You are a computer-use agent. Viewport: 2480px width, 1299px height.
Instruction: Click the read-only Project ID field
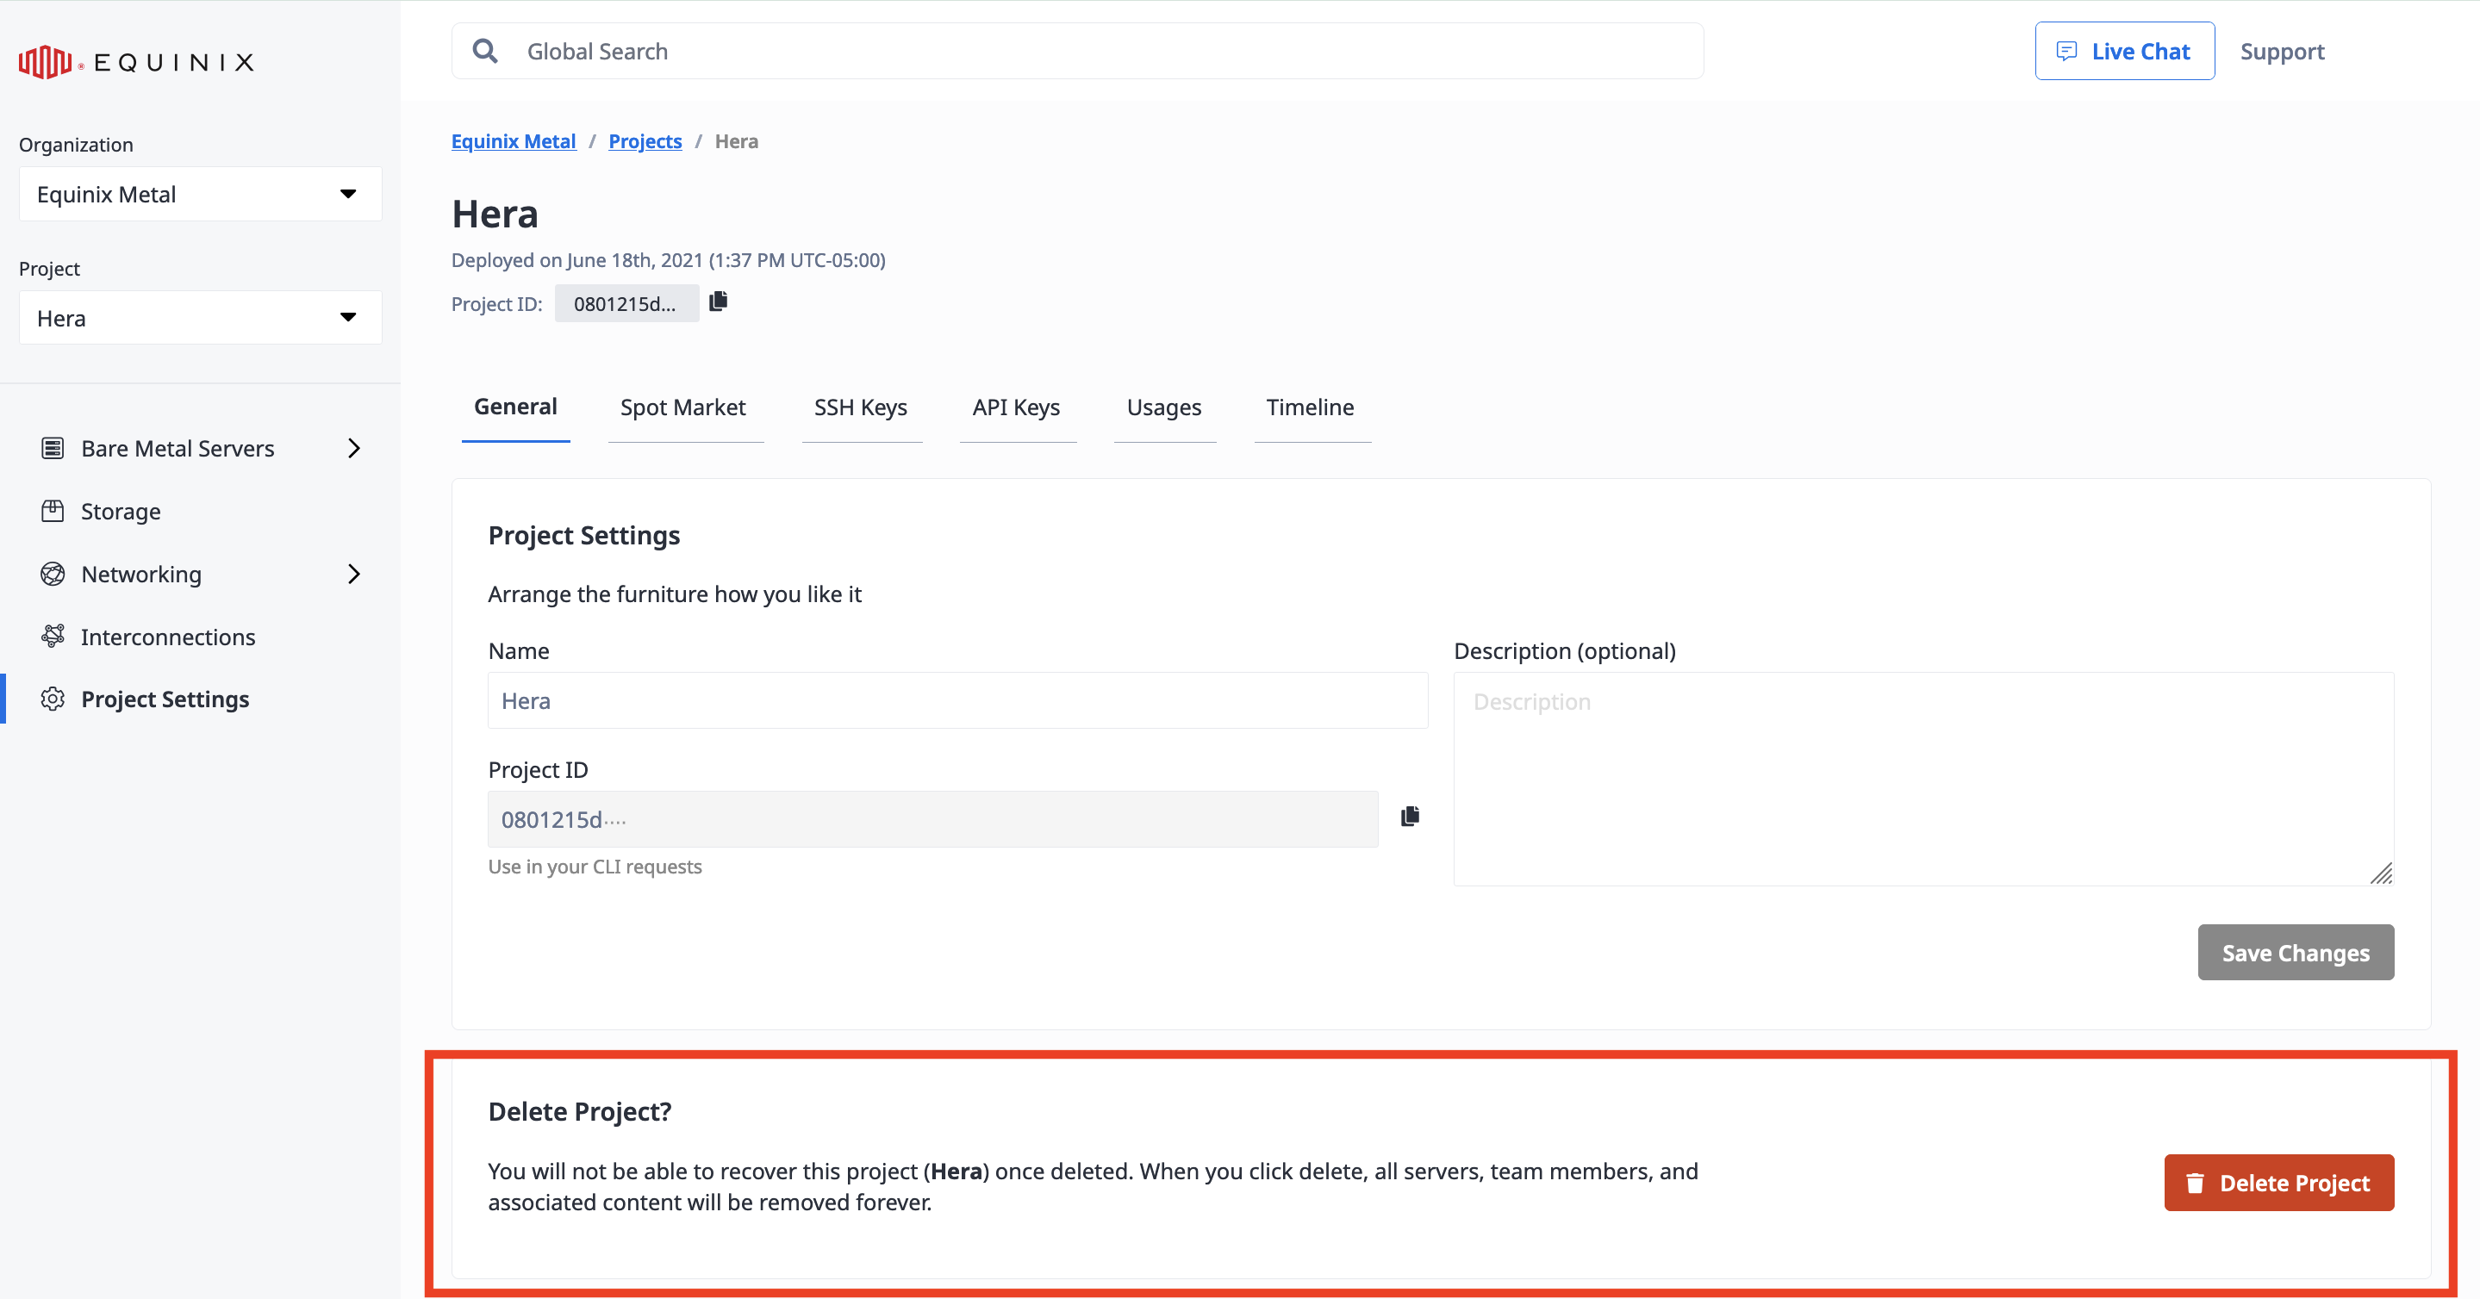(933, 820)
